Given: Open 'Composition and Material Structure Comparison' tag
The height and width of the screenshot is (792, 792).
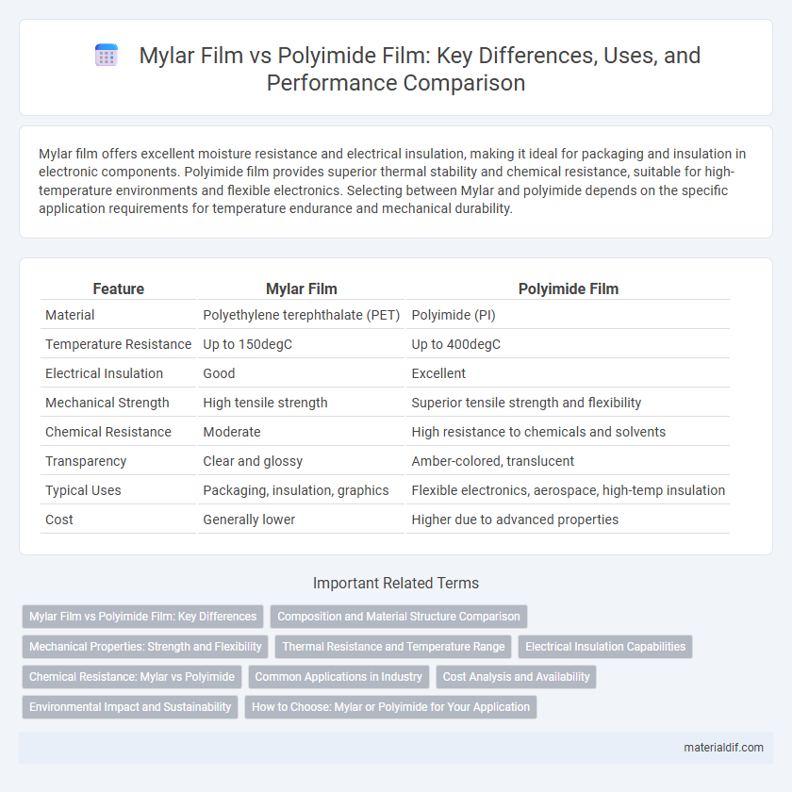Looking at the screenshot, I should pyautogui.click(x=399, y=617).
